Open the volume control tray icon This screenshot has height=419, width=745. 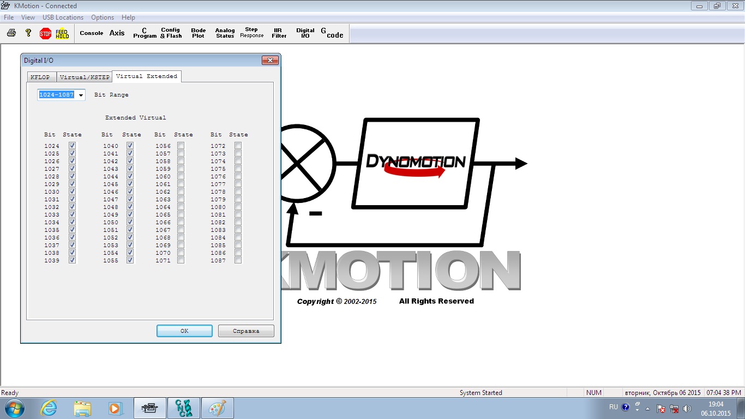pyautogui.click(x=687, y=408)
